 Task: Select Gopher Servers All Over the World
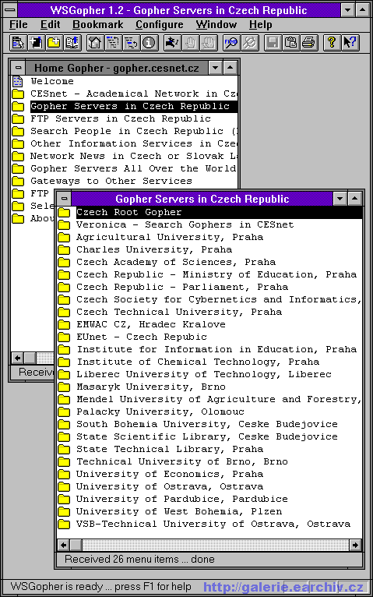coord(133,168)
